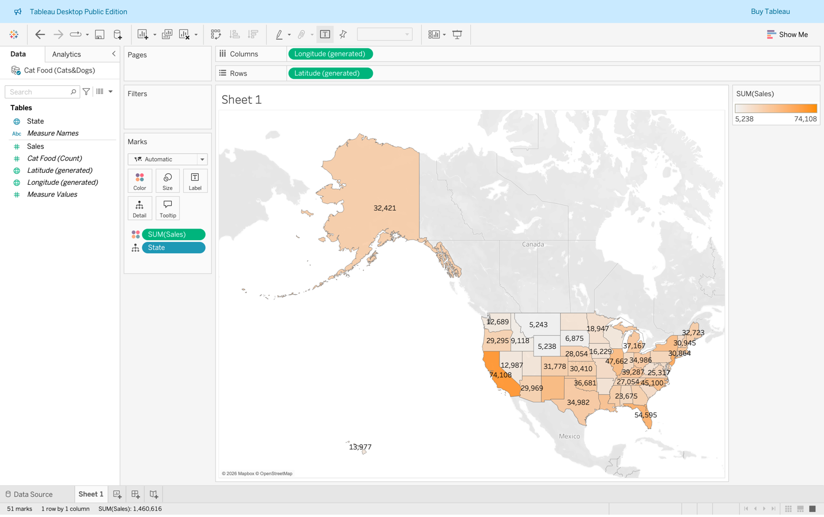Click the Clear Sheet icon
This screenshot has width=824, height=517.
pos(184,35)
